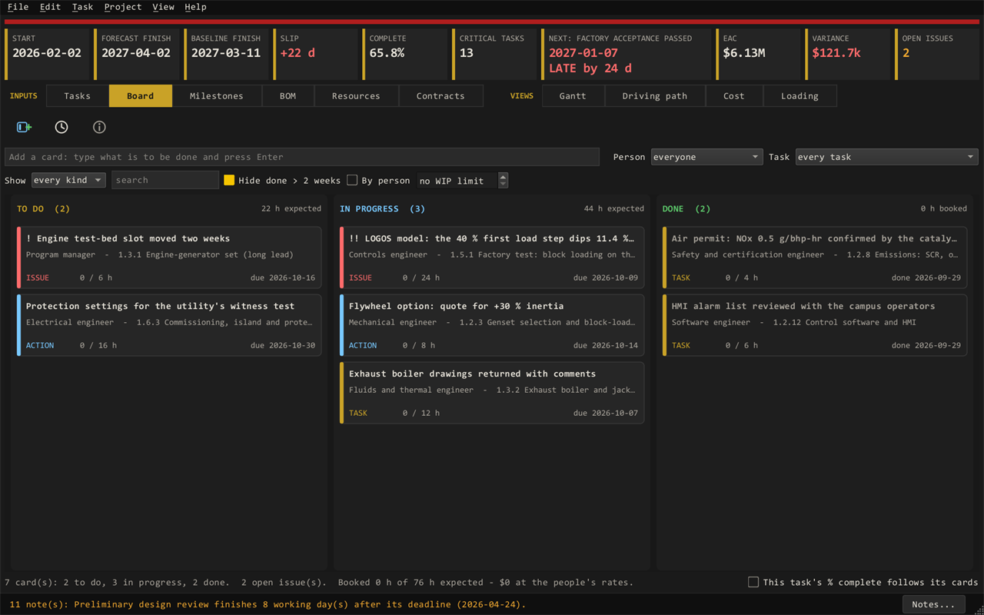Click the add-card icon in the board toolbar
This screenshot has height=615, width=984.
(25, 127)
